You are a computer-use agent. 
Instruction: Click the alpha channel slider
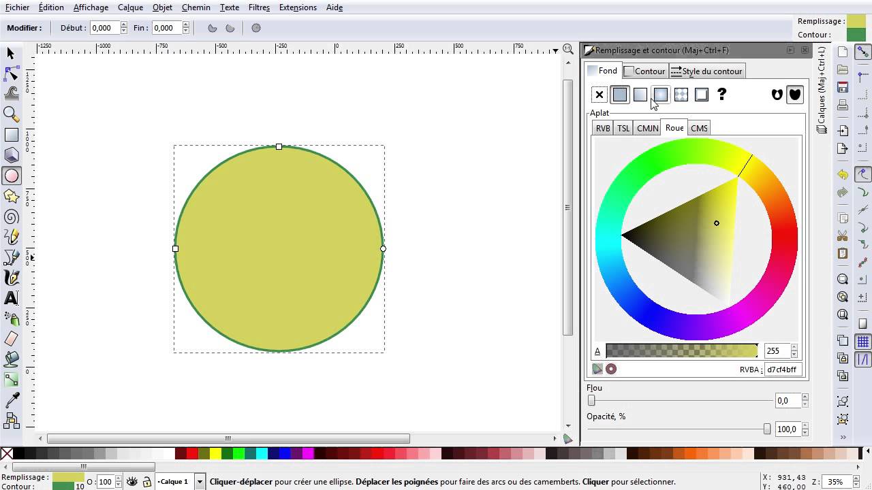681,351
